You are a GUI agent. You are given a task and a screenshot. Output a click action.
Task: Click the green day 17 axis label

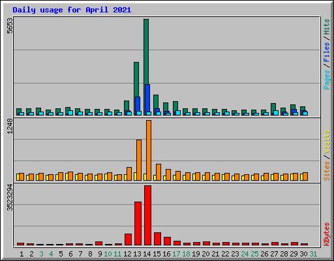tap(176, 254)
